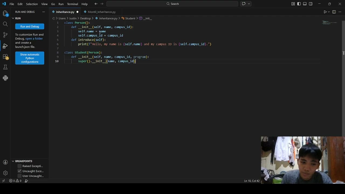Open the errors and warnings status indicator
The width and height of the screenshot is (345, 194).
[x=15, y=181]
